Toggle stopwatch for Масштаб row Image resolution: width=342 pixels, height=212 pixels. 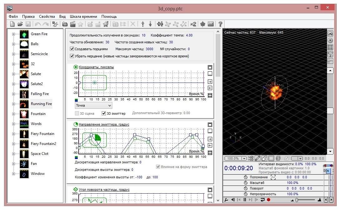246,183
